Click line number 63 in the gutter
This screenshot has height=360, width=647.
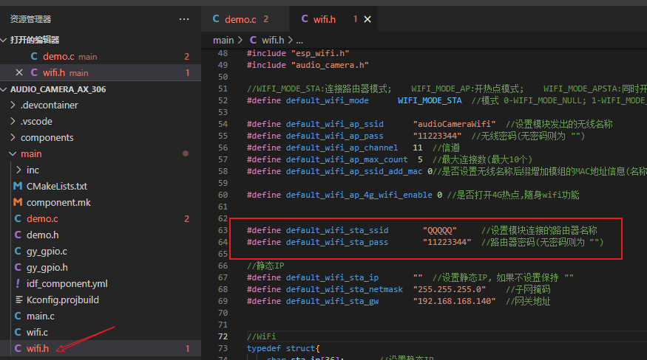[x=223, y=230]
